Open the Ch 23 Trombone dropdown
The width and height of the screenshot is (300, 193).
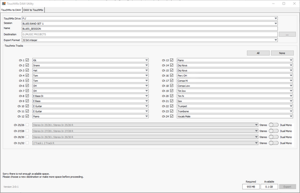click(x=235, y=111)
